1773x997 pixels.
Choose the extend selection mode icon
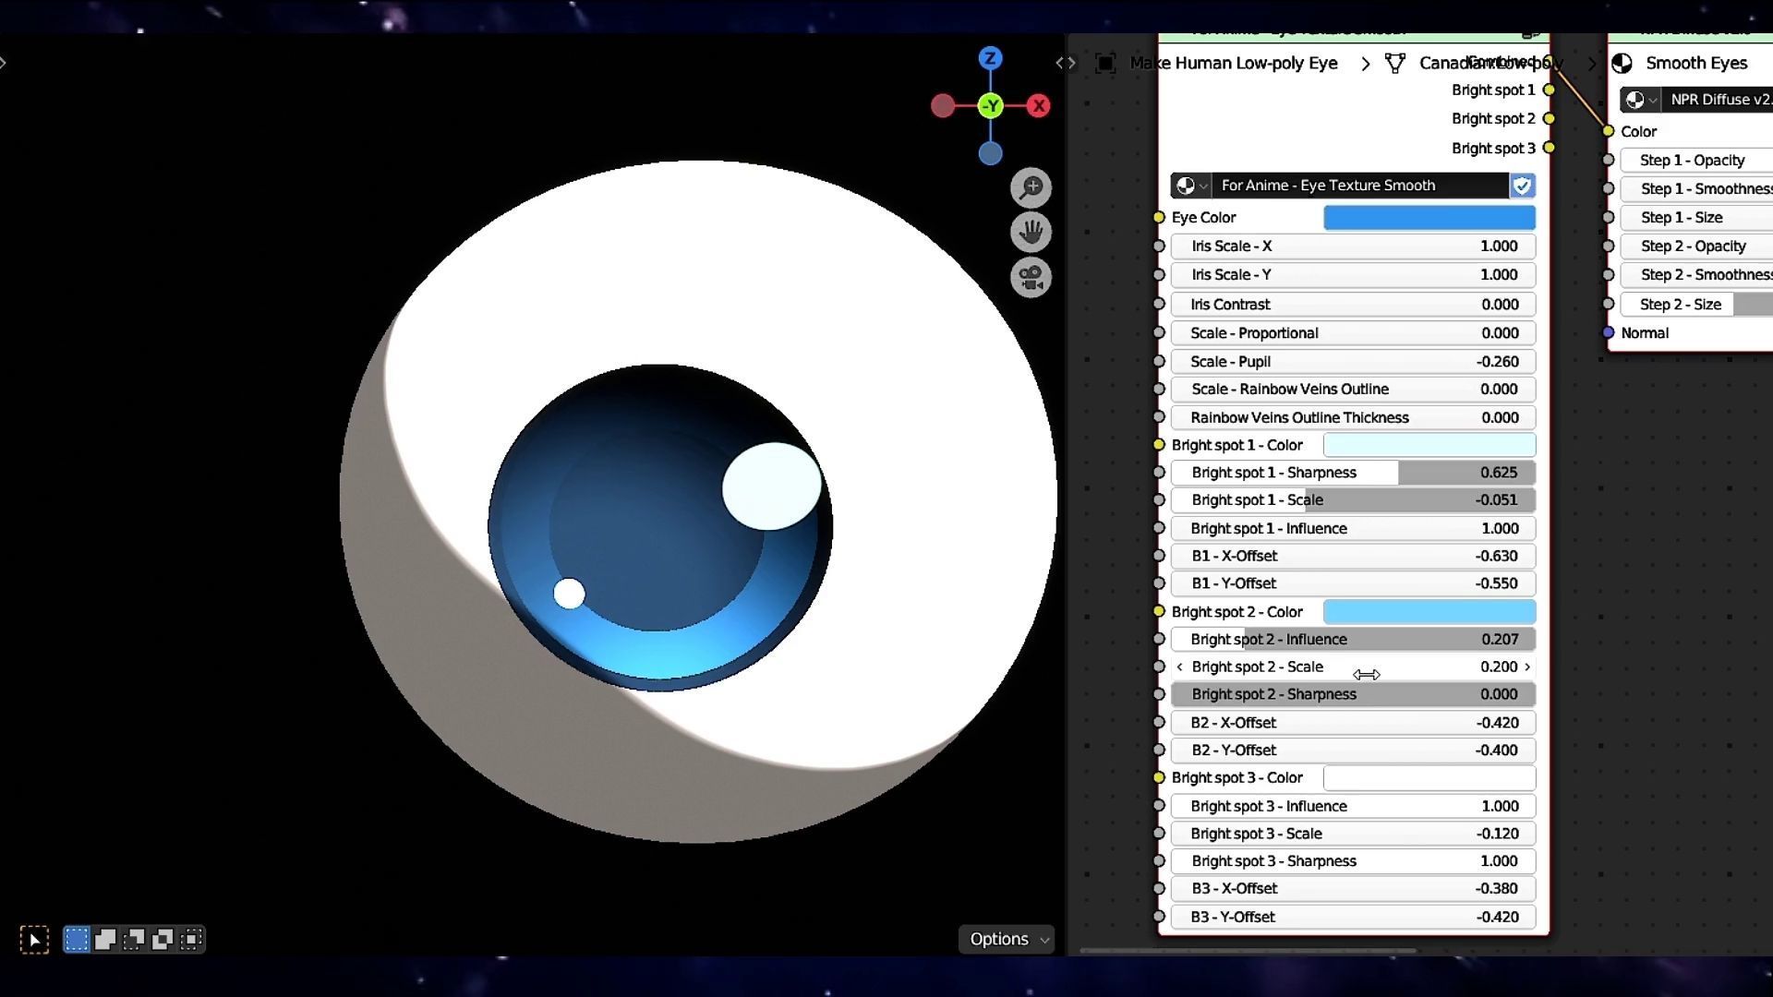(105, 940)
